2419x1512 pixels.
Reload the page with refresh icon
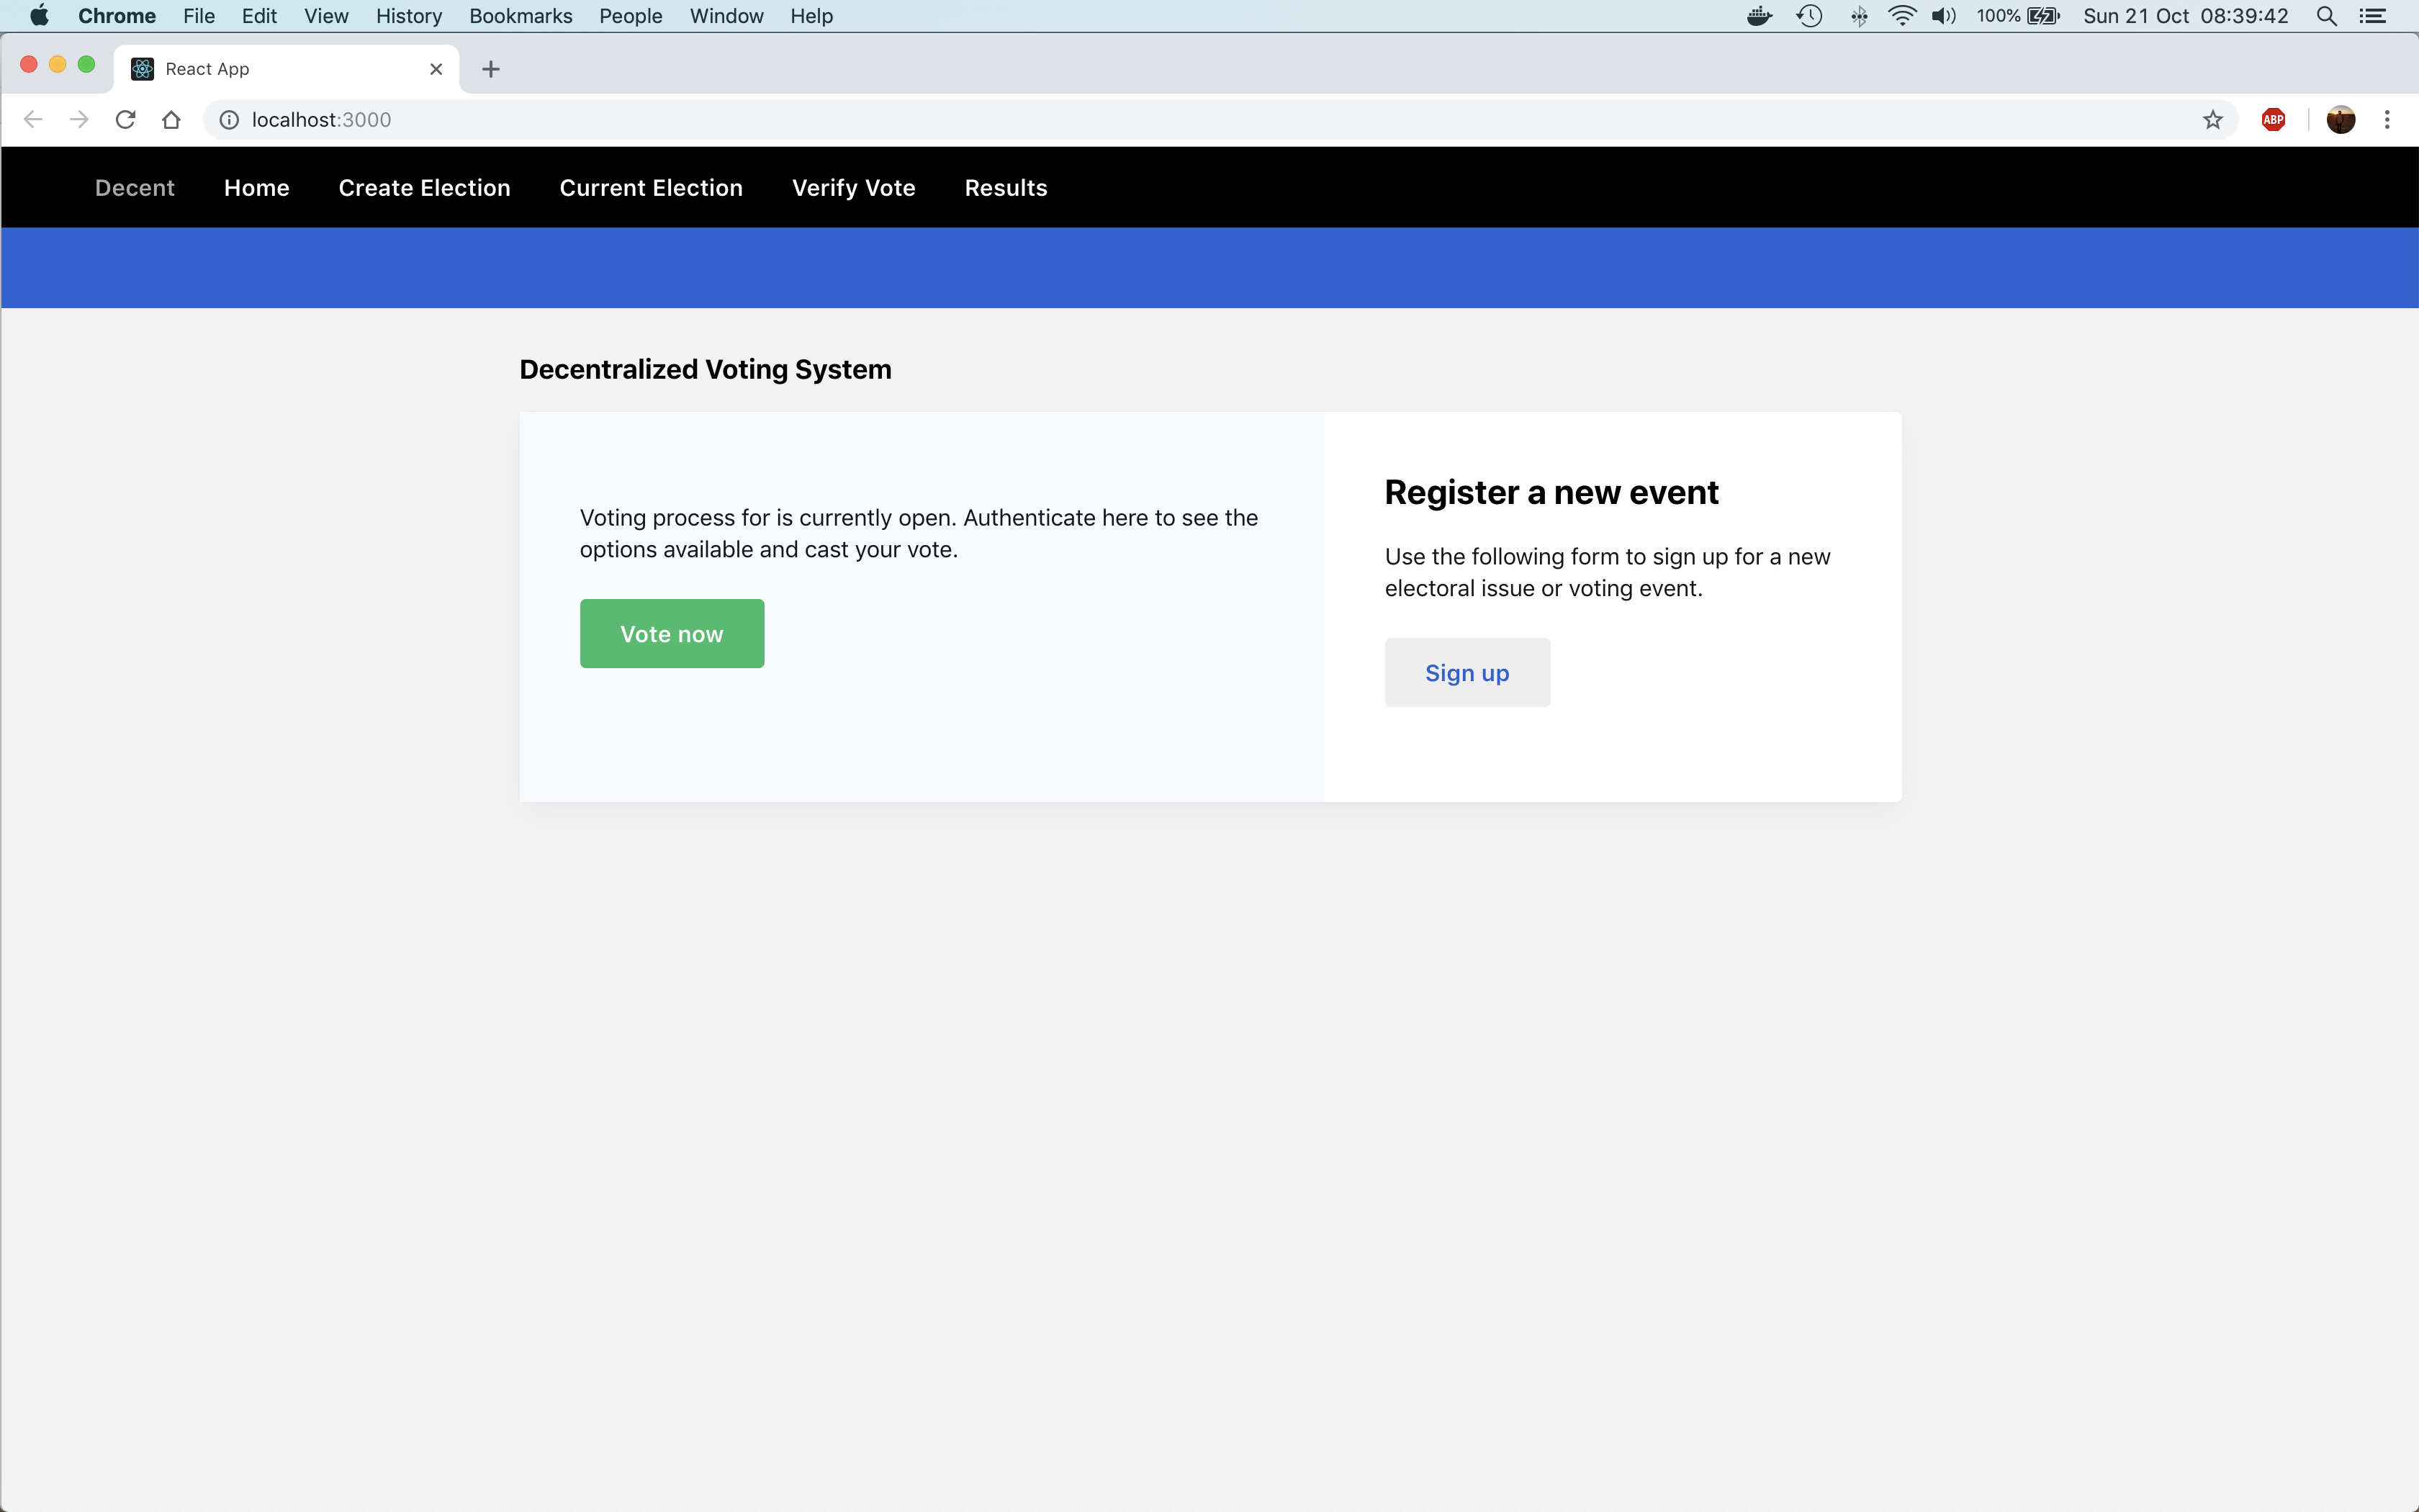[125, 120]
